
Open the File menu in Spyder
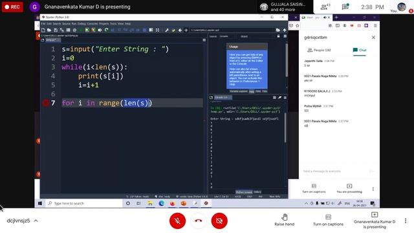pos(43,24)
